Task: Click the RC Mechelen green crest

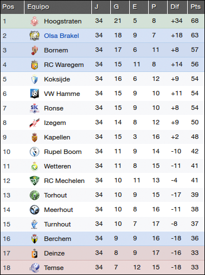Action: click(35, 181)
